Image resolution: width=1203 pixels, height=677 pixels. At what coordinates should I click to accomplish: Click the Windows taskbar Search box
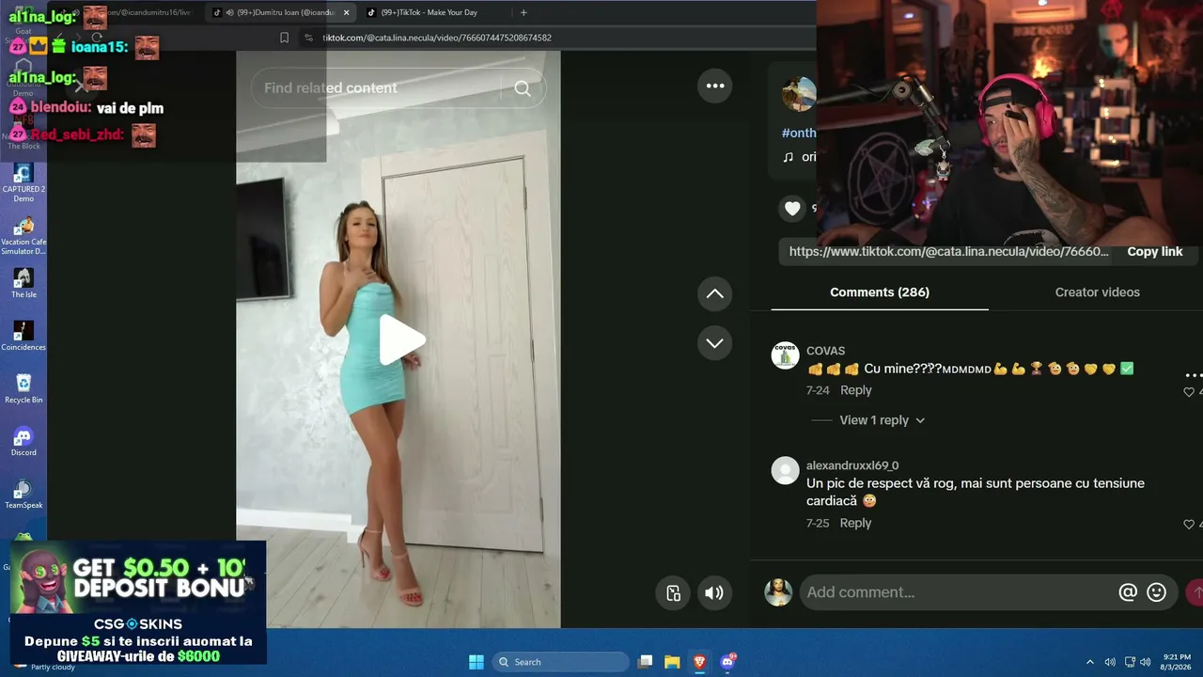[561, 662]
